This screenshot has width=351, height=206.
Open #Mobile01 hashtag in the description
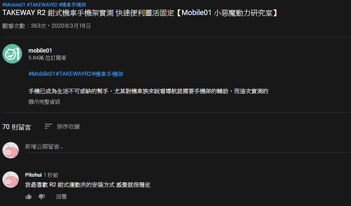42,74
